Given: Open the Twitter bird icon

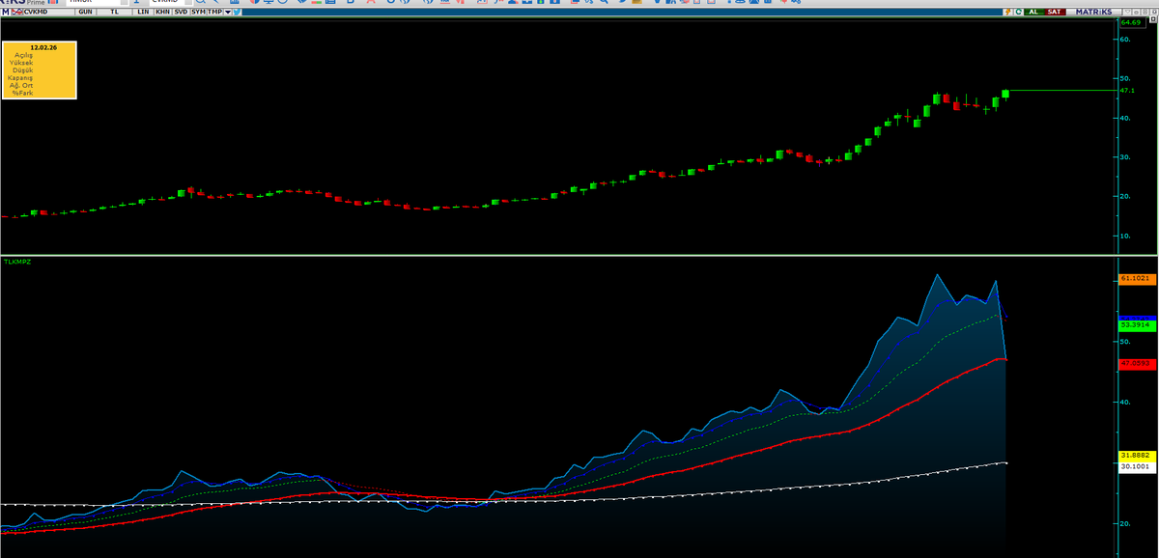Looking at the screenshot, I should tap(237, 12).
